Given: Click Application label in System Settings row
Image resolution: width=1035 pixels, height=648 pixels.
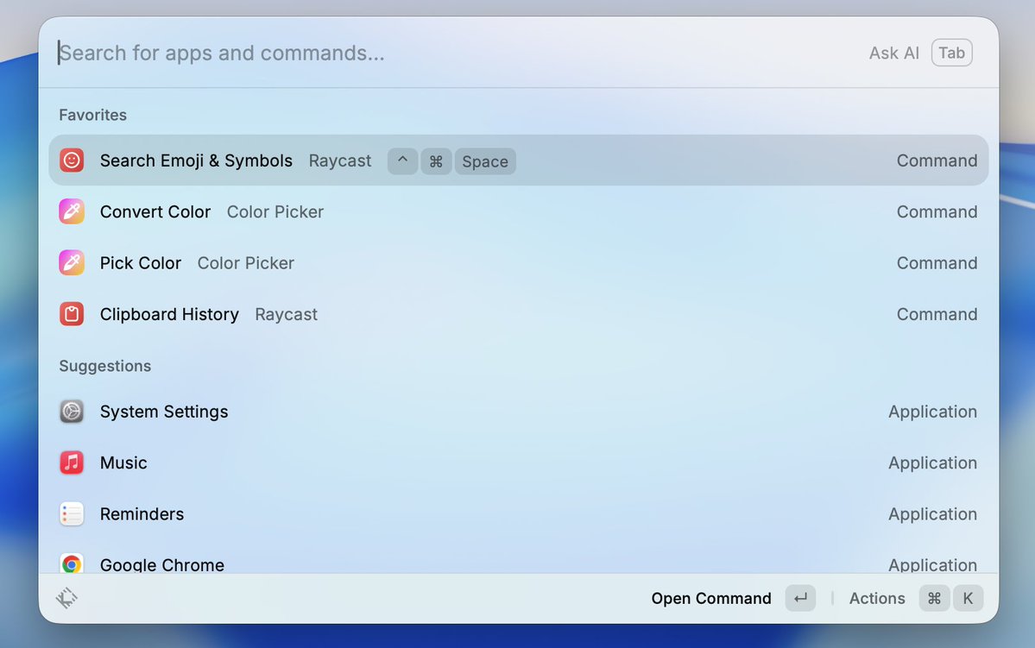Looking at the screenshot, I should coord(932,412).
